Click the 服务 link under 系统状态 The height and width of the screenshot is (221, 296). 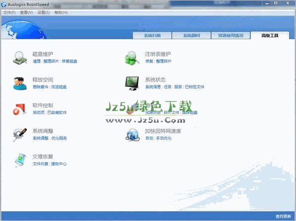[x=178, y=87]
